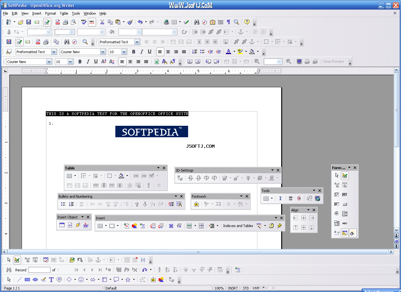401x292 pixels.
Task: Open the Font Size 10 dropdown in the Preformatted Text toolbar row
Action: coord(124,52)
